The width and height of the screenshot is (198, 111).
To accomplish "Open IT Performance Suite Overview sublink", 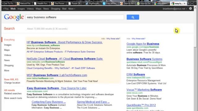I will point(80,52).
